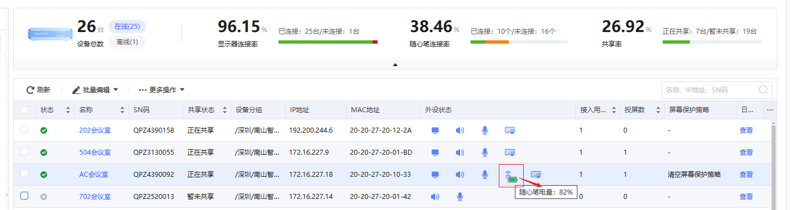Check the box for 202会议室 row
This screenshot has height=210, width=790.
(24, 129)
